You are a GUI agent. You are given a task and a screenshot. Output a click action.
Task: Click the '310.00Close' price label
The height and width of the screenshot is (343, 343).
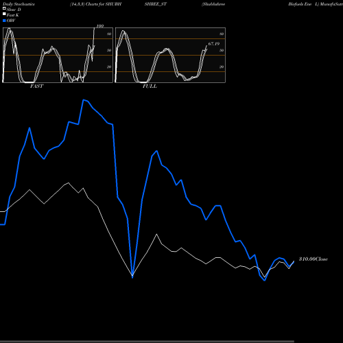point(314,259)
